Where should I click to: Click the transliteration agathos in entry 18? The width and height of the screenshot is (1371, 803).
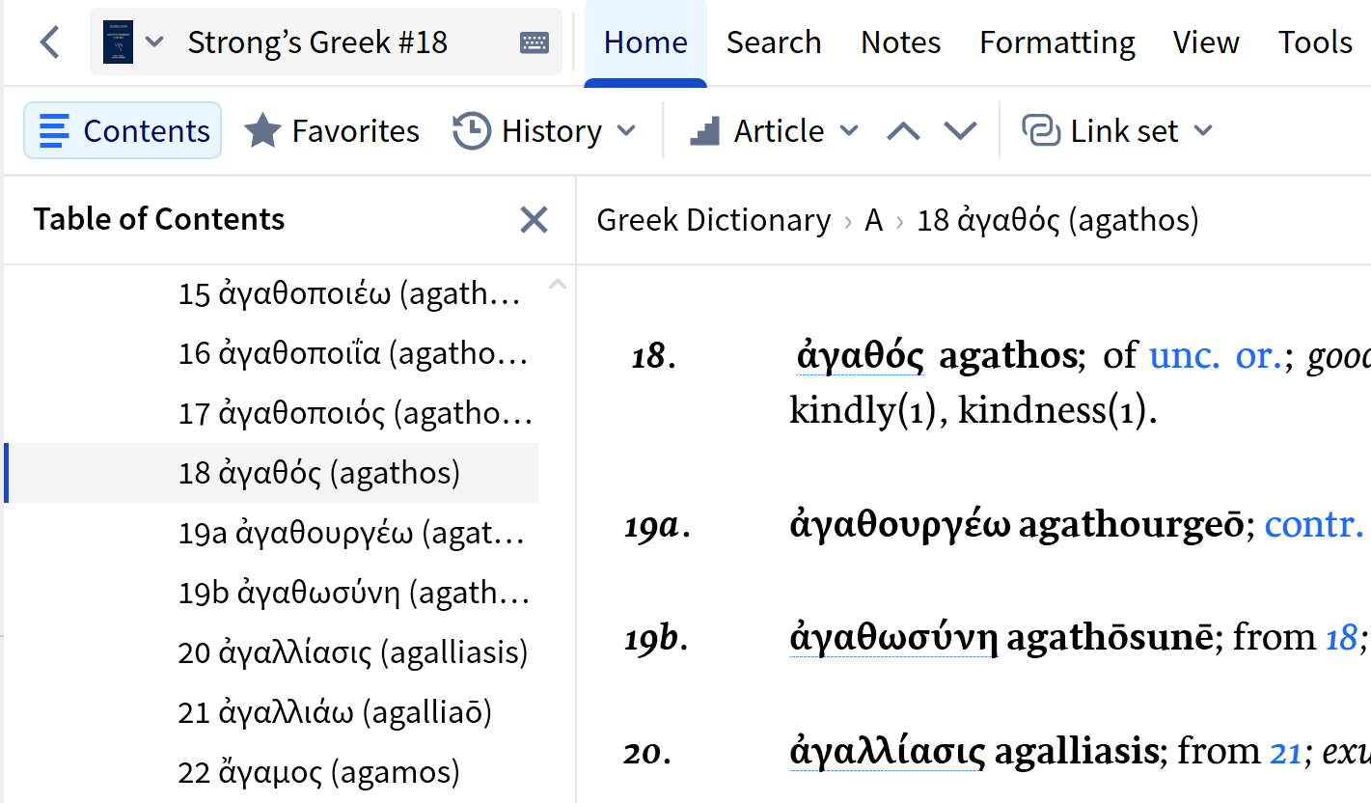[x=1007, y=355]
